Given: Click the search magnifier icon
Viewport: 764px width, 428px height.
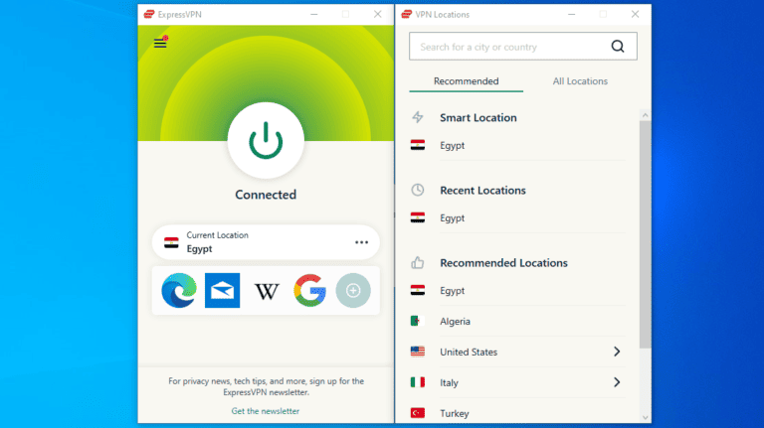Looking at the screenshot, I should click(618, 46).
